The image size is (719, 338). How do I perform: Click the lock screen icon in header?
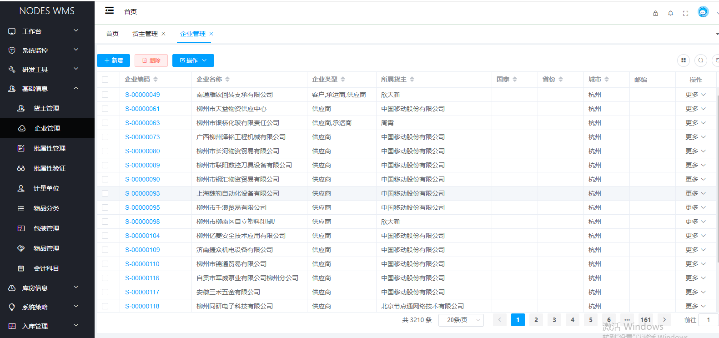655,13
